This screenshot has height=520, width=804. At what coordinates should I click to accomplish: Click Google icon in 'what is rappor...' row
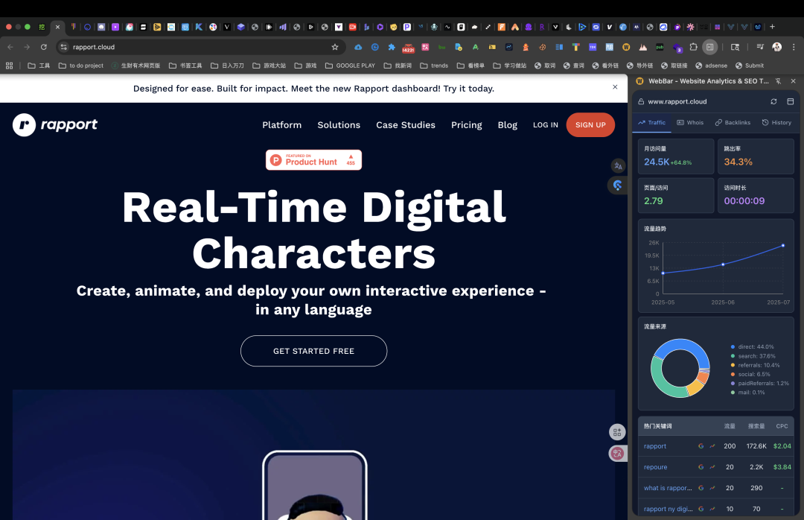(x=701, y=488)
